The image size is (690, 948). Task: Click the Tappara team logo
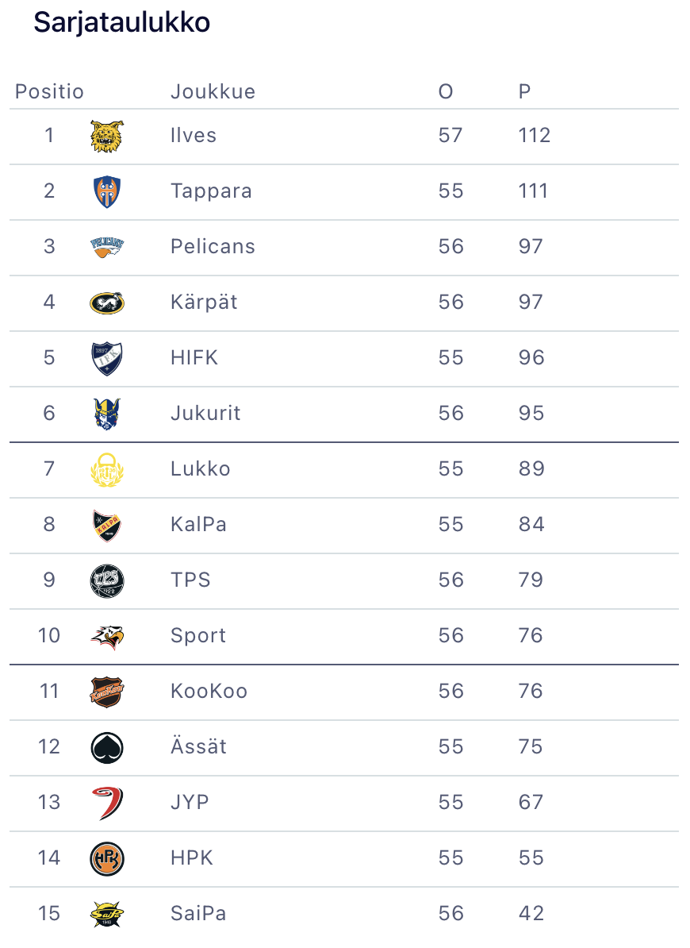pyautogui.click(x=107, y=192)
